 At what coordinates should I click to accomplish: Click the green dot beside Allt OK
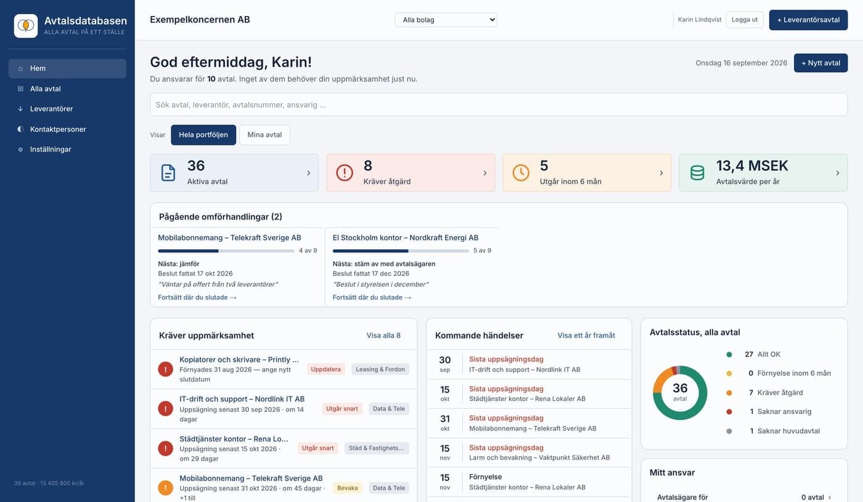(x=729, y=355)
